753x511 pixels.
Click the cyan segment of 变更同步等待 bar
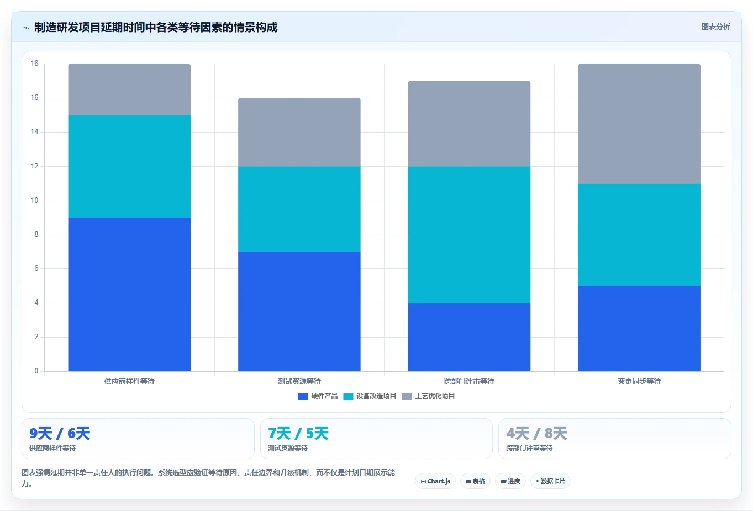click(639, 235)
